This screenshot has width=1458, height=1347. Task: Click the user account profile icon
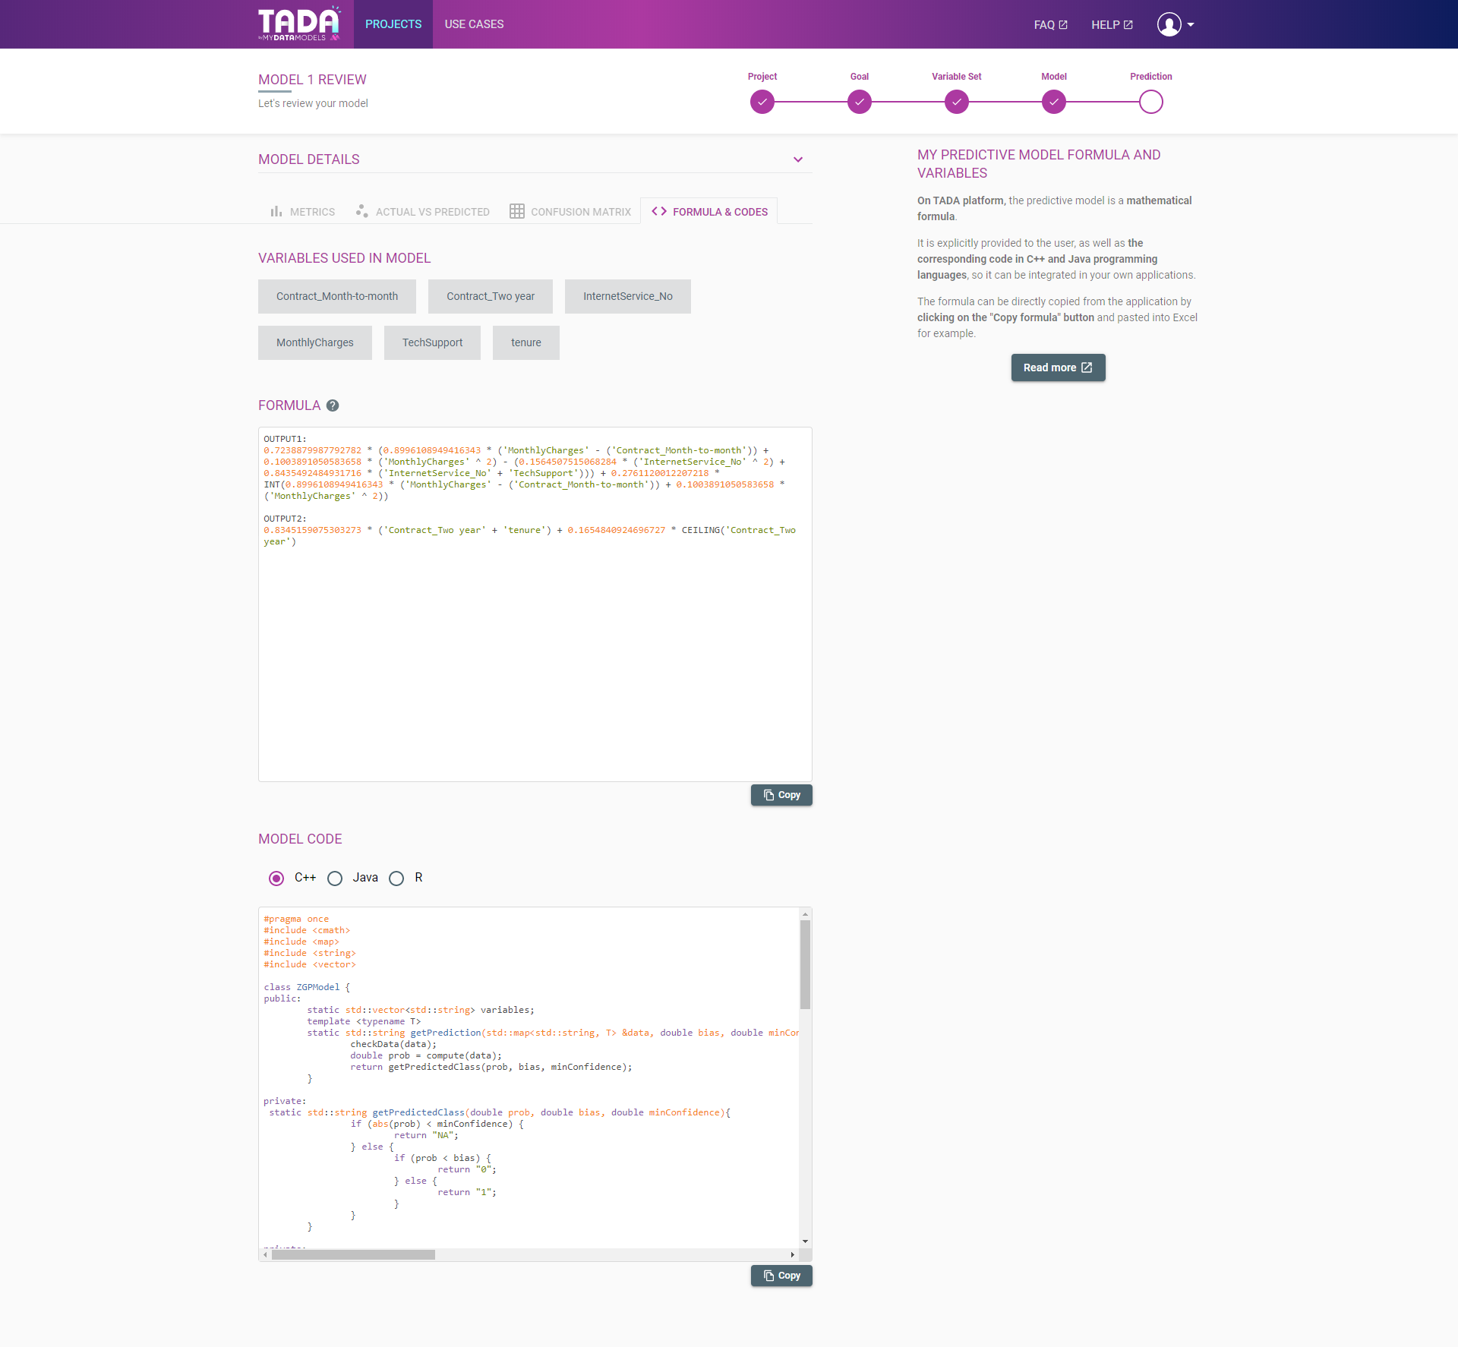coord(1169,24)
